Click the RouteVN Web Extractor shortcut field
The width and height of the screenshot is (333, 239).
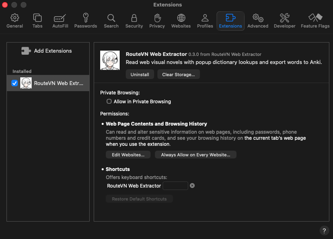(x=175, y=186)
